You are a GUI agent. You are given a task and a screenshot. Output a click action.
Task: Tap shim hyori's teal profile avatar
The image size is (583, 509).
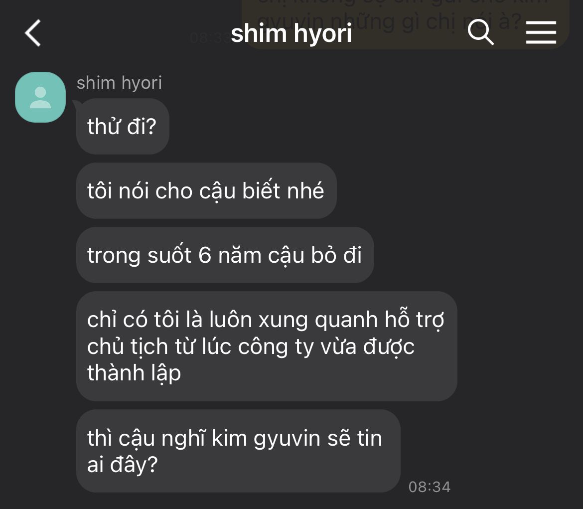(x=40, y=97)
